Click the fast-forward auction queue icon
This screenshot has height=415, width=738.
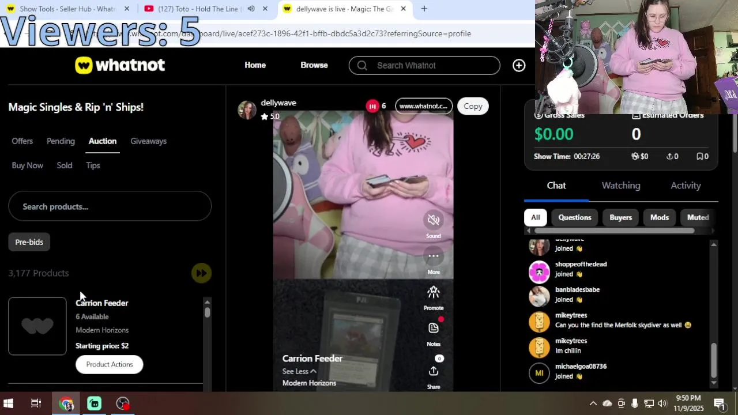pyautogui.click(x=201, y=273)
